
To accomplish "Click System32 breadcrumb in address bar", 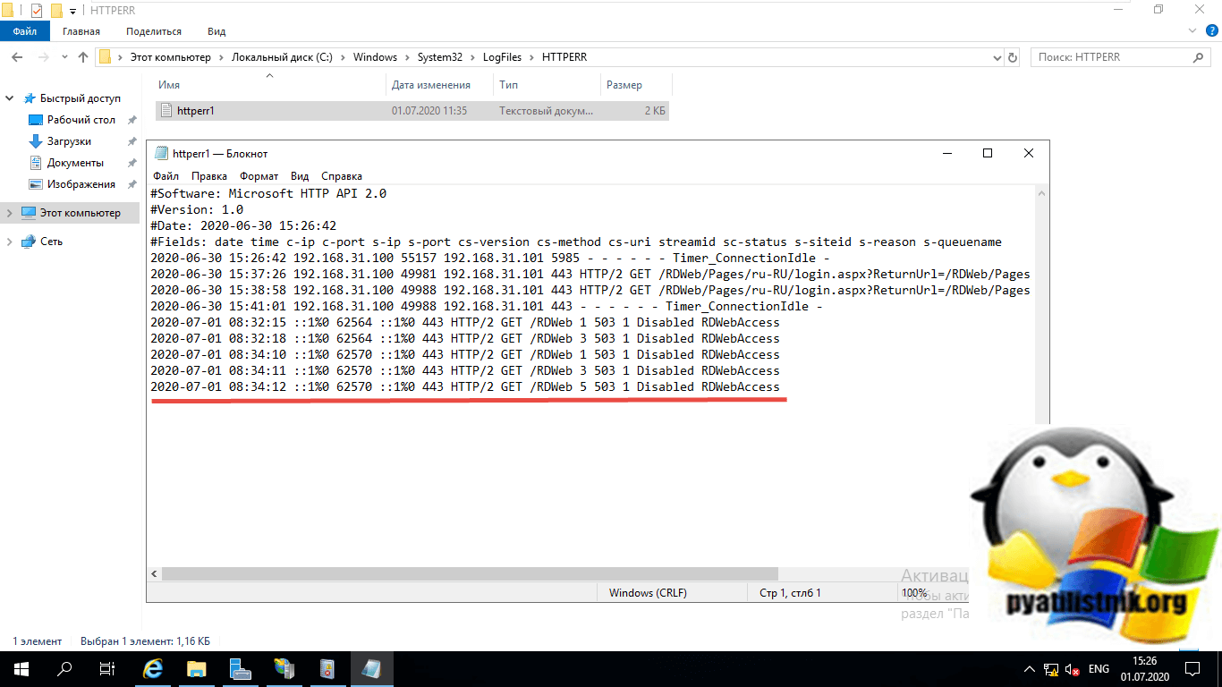I will [439, 57].
